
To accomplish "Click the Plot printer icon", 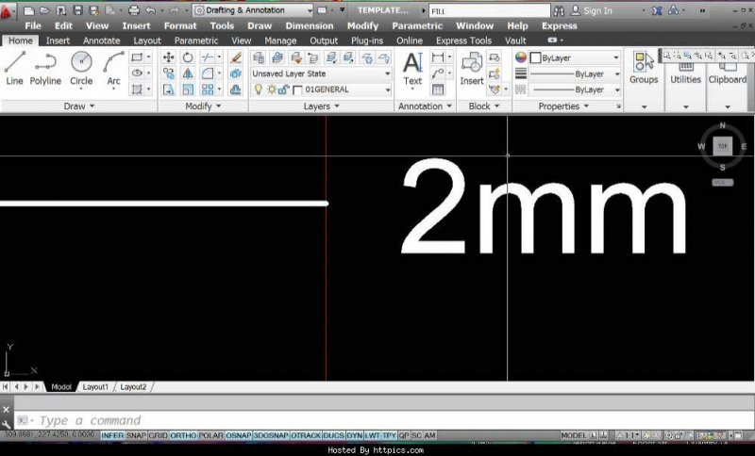I will coord(134,10).
